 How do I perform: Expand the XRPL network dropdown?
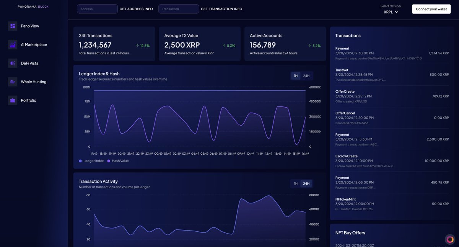(x=391, y=12)
